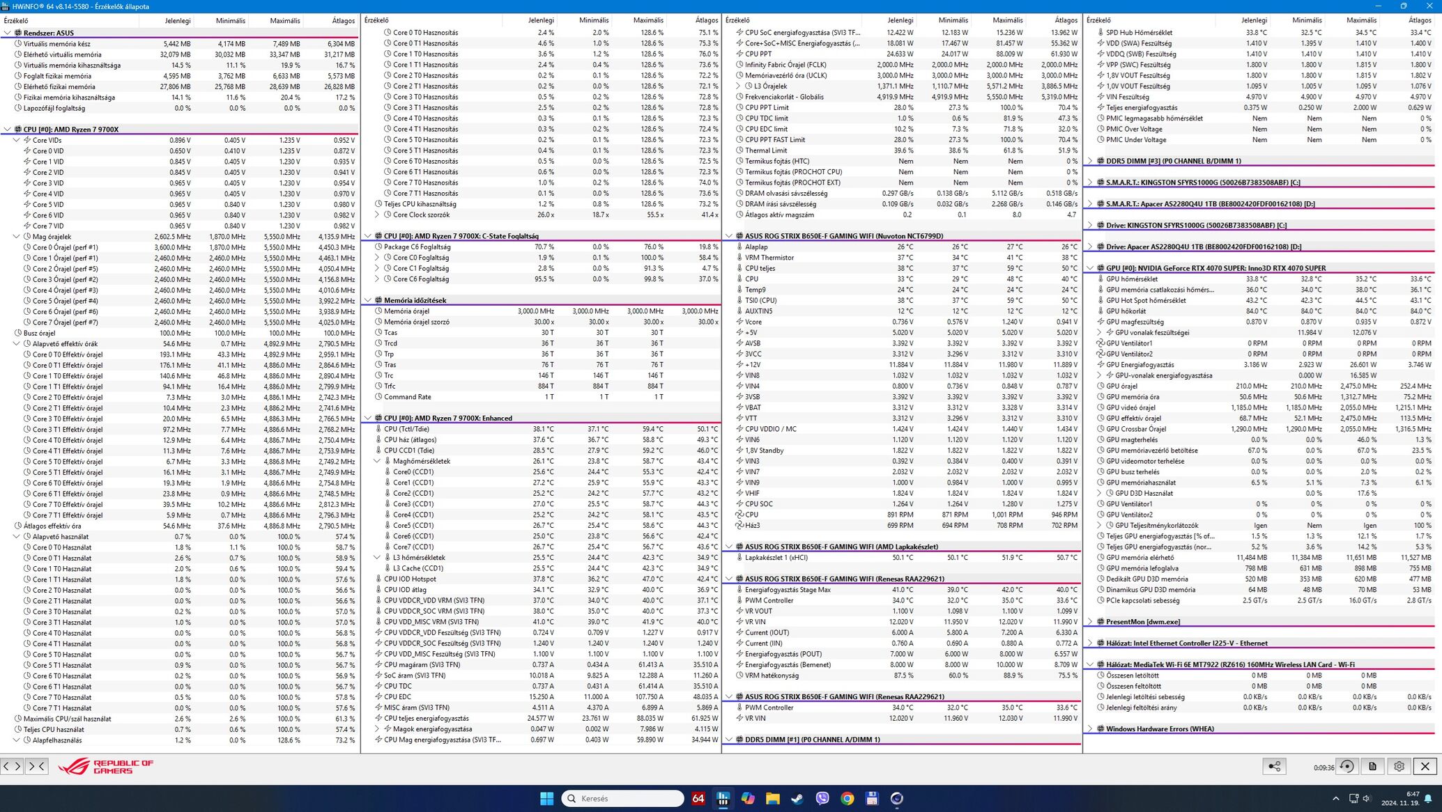
Task: Click the expand all sensors arrows button
Action: pos(12,766)
